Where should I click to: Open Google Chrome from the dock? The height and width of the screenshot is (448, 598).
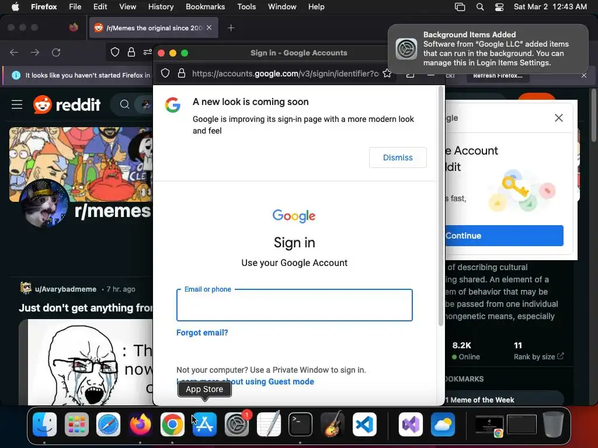(x=172, y=424)
